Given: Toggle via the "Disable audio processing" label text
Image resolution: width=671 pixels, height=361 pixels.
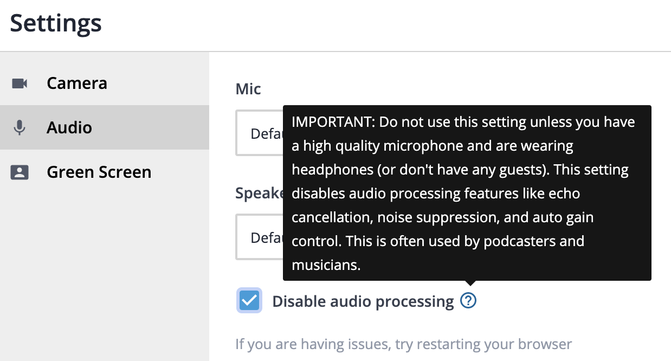Looking at the screenshot, I should click(x=363, y=301).
